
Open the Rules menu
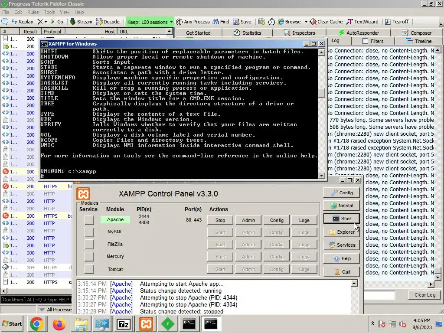33,12
